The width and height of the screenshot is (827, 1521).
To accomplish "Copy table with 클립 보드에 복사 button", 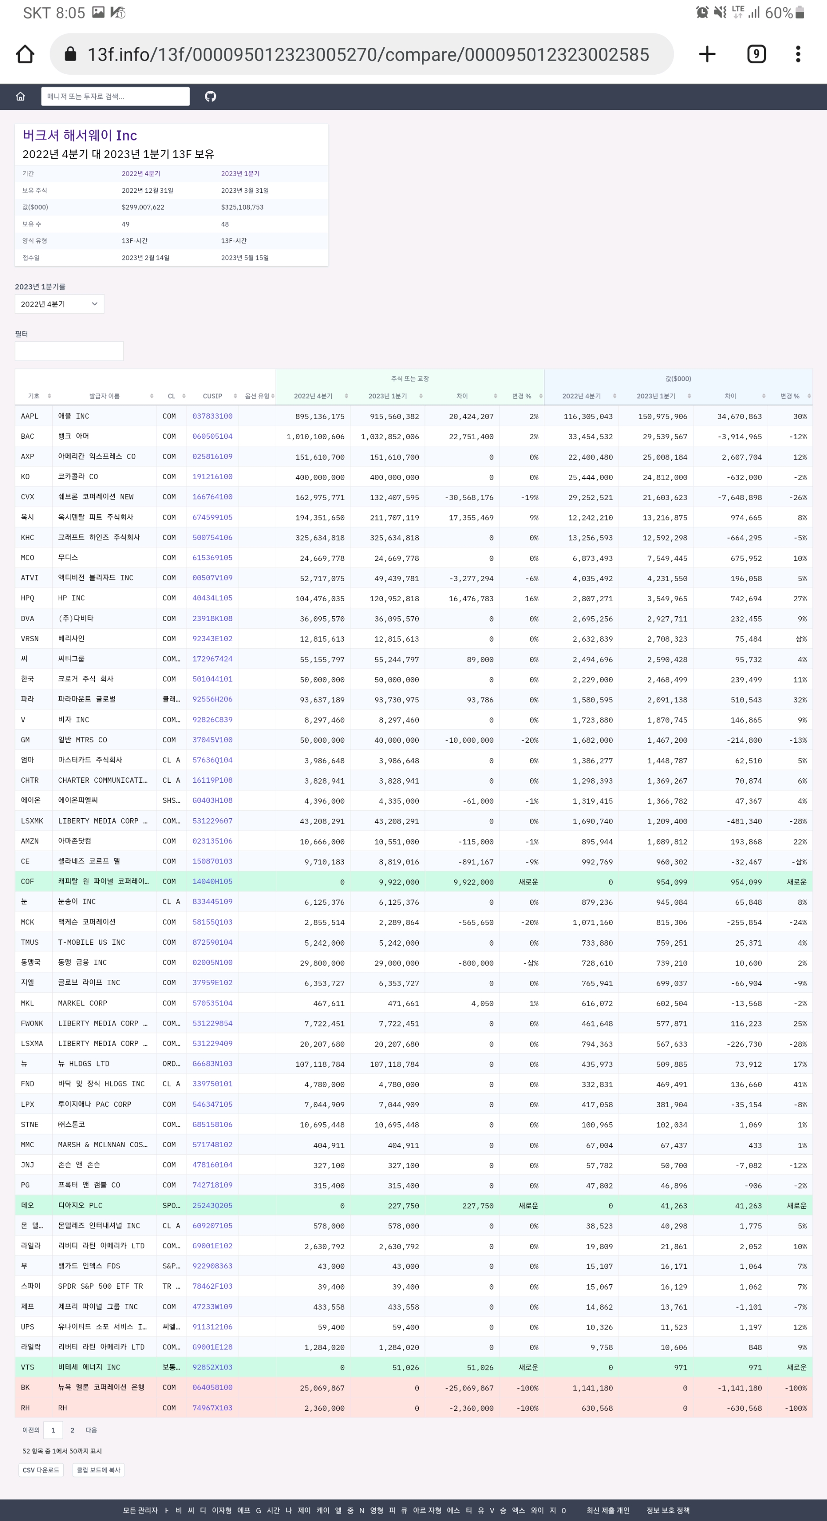I will 98,1470.
